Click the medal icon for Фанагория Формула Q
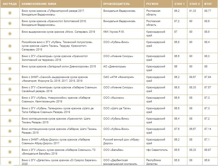The image size is (218, 166). click(10, 79)
